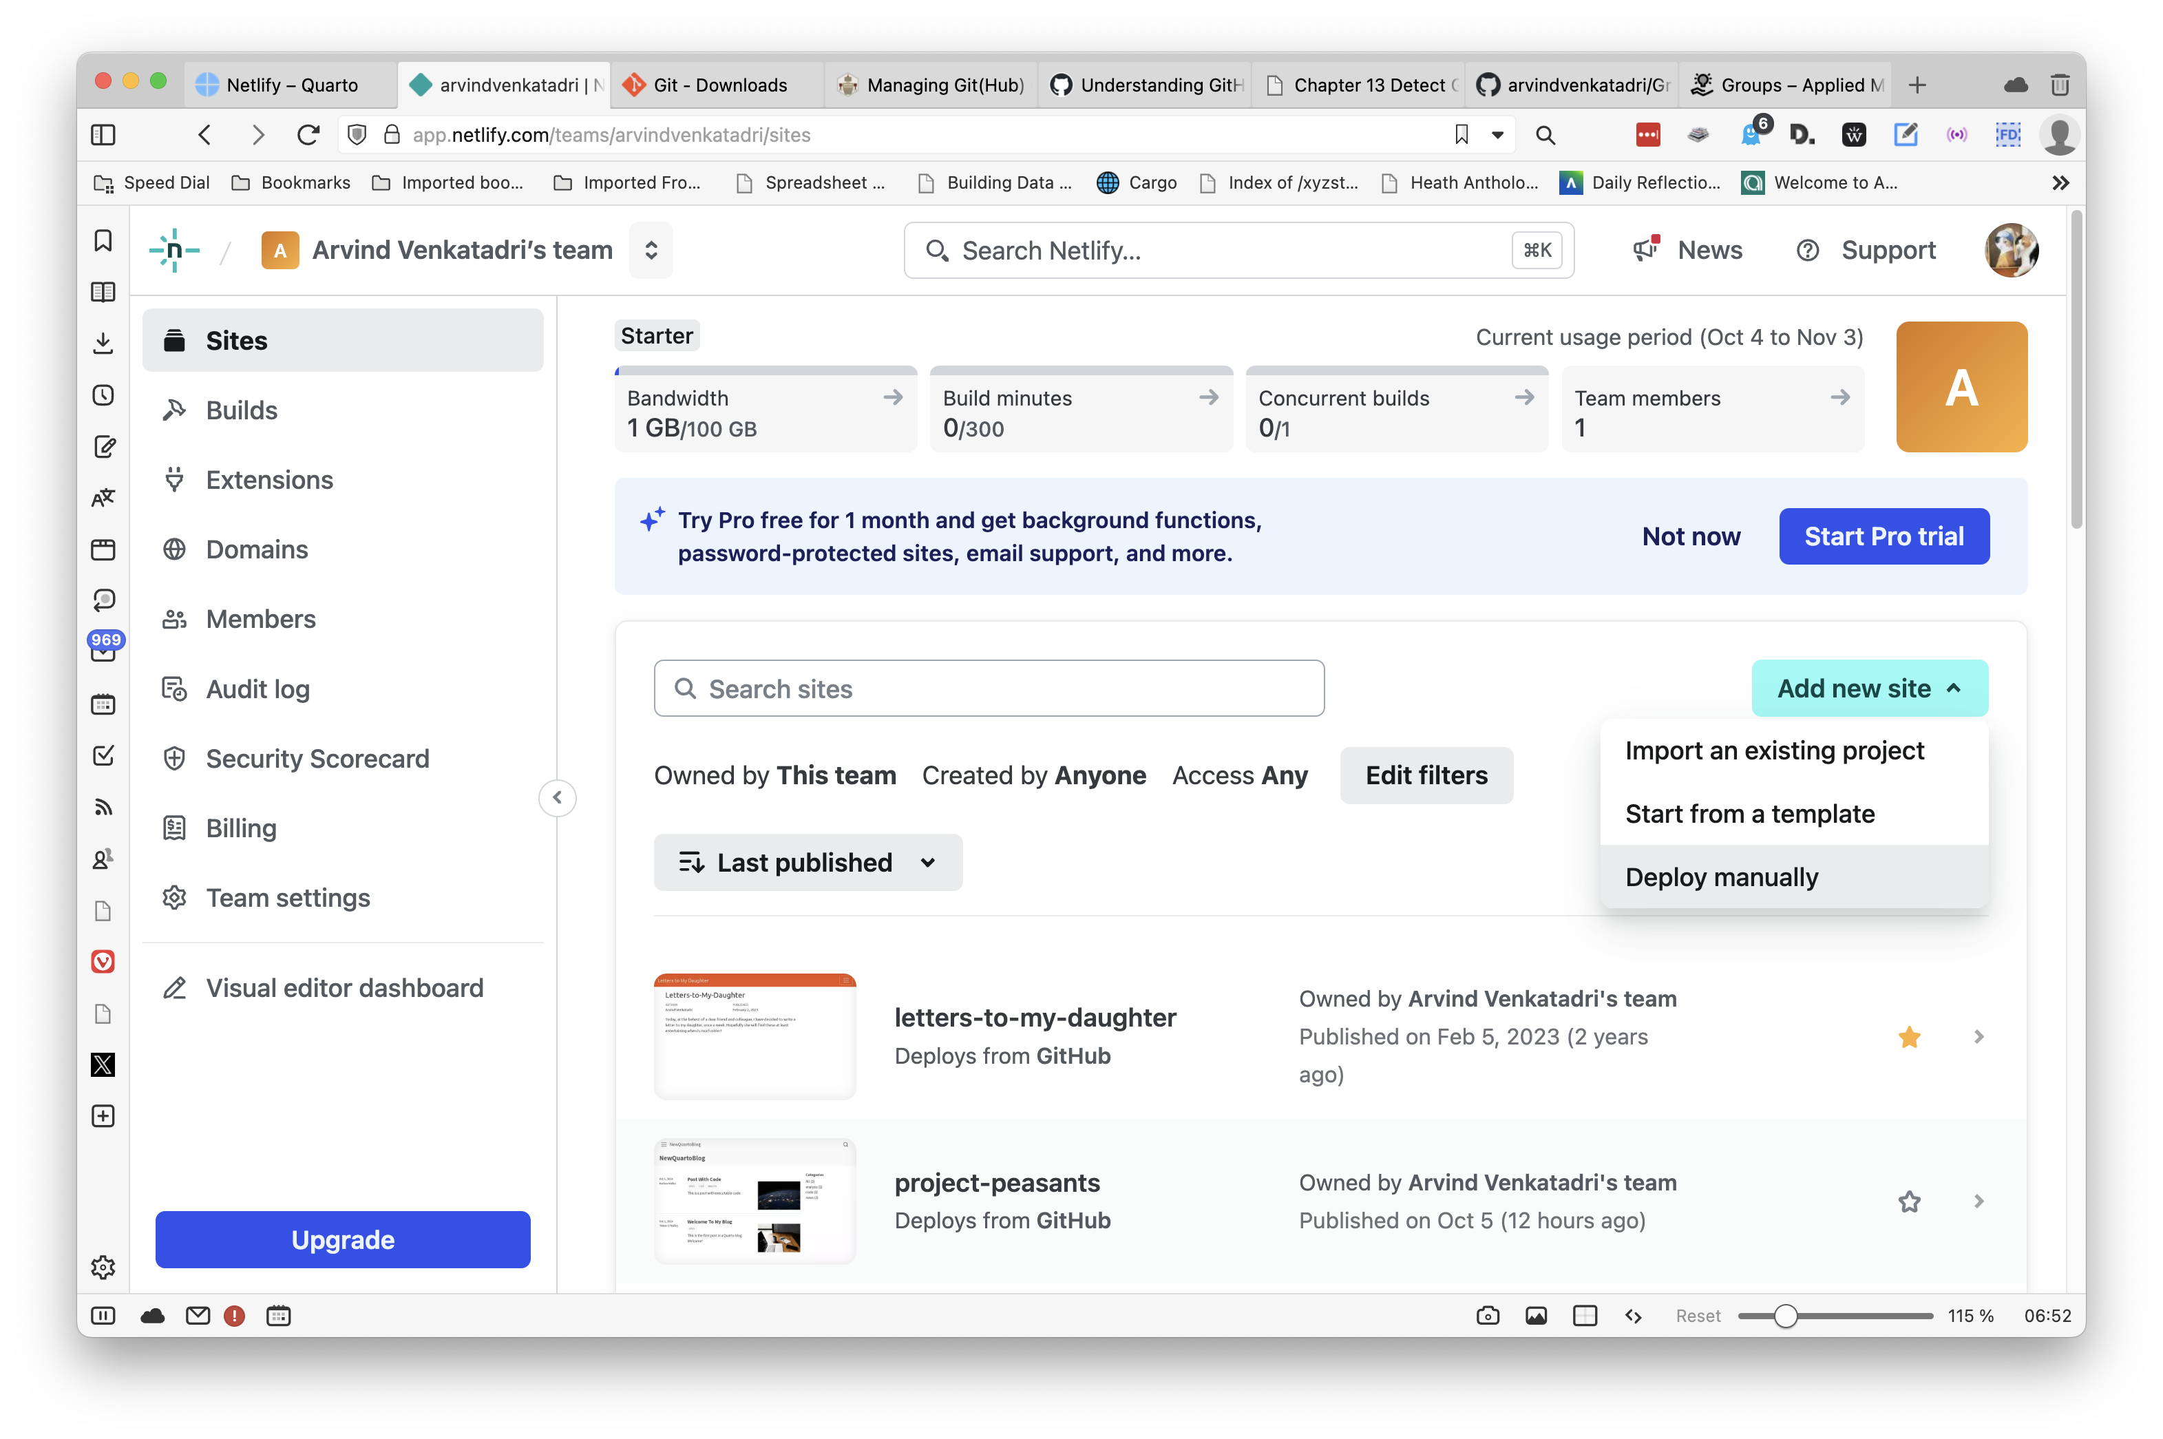Image resolution: width=2163 pixels, height=1439 pixels.
Task: Click the Start Pro trial button
Action: coord(1884,537)
